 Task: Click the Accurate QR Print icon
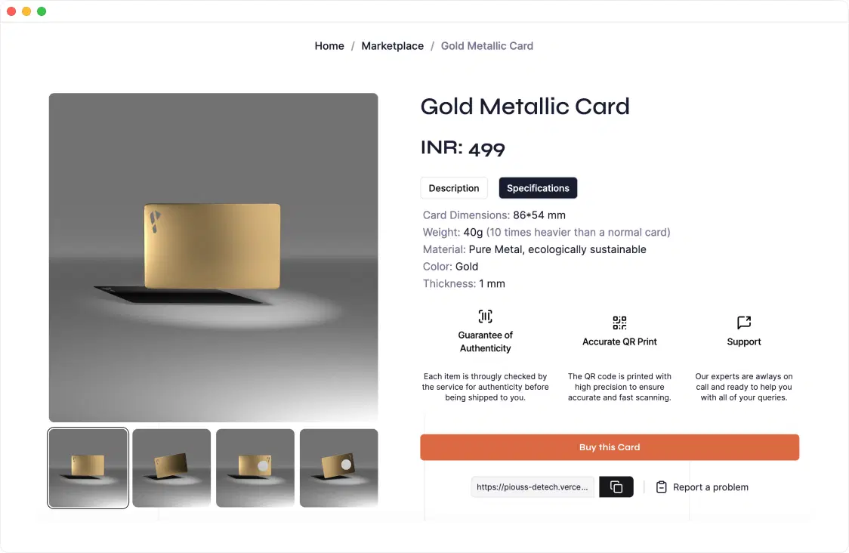(619, 323)
